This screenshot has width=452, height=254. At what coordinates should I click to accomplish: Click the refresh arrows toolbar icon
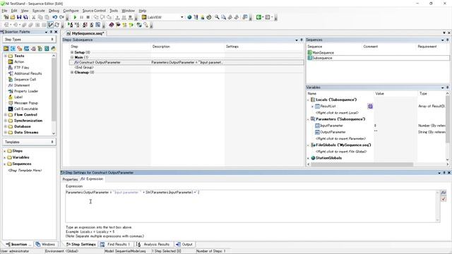[57, 25]
